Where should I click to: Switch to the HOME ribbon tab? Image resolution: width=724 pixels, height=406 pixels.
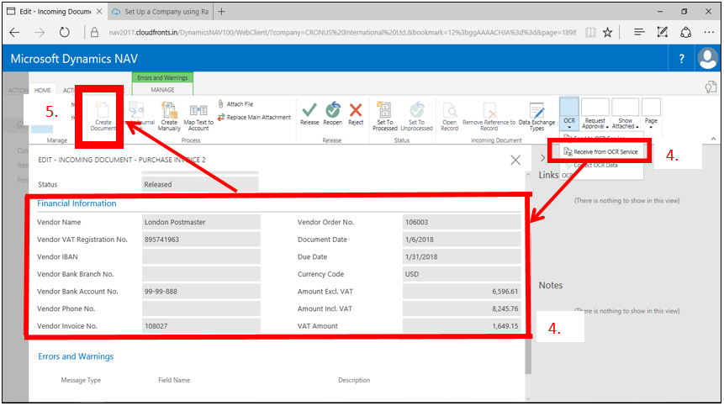pos(43,91)
